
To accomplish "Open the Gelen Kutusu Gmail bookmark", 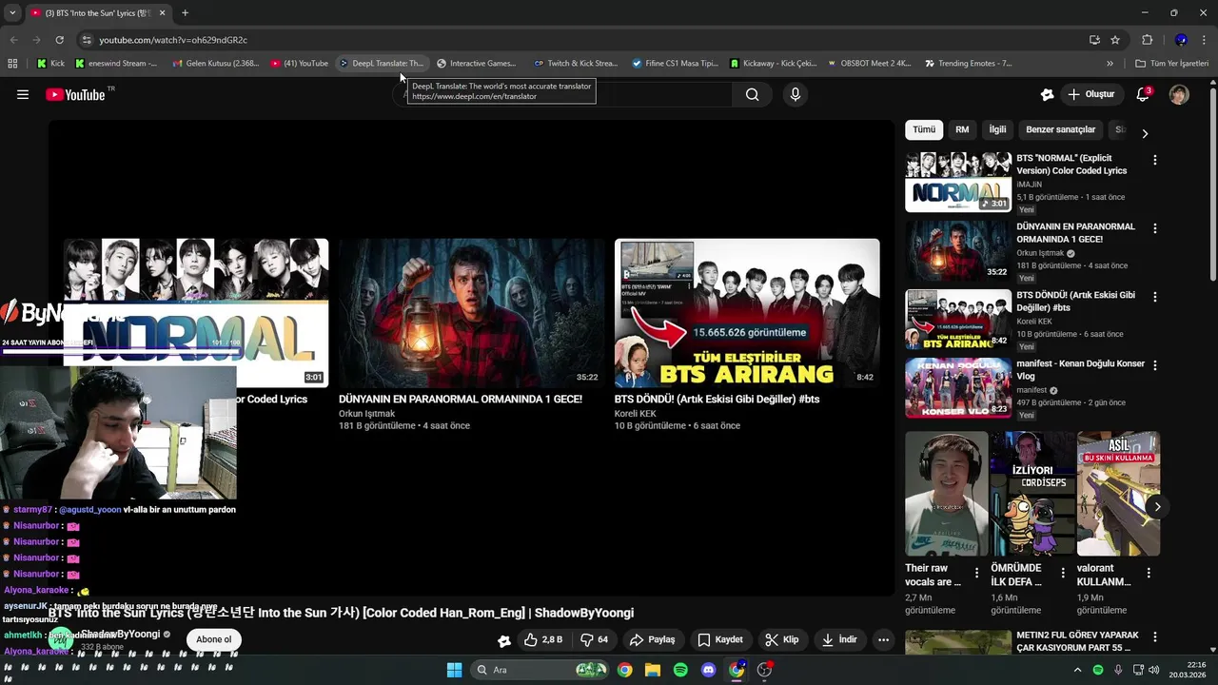I will pos(215,64).
